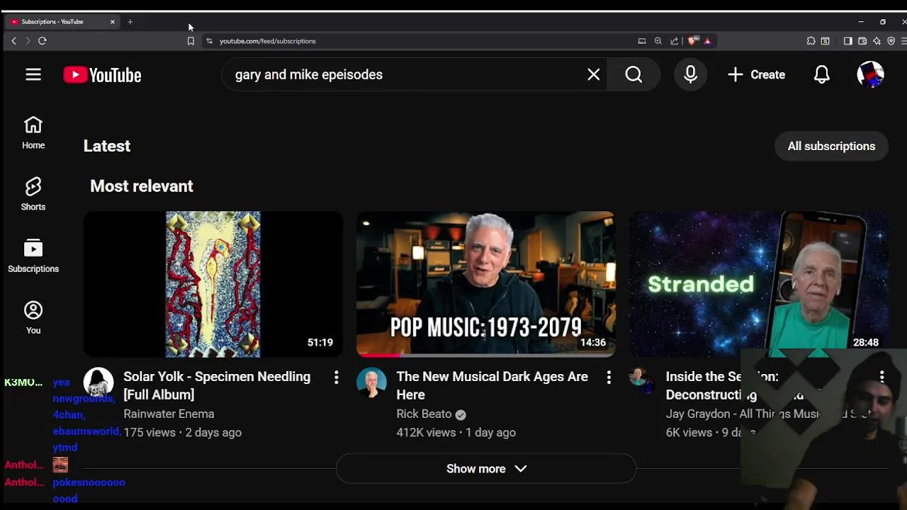This screenshot has height=510, width=907.
Task: Select the Subscriptions - YouTube tab
Action: (x=62, y=22)
